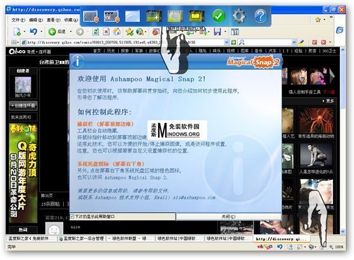This screenshot has height=260, width=354.
Task: Click the blue info icon in help dialog
Action: (77, 61)
